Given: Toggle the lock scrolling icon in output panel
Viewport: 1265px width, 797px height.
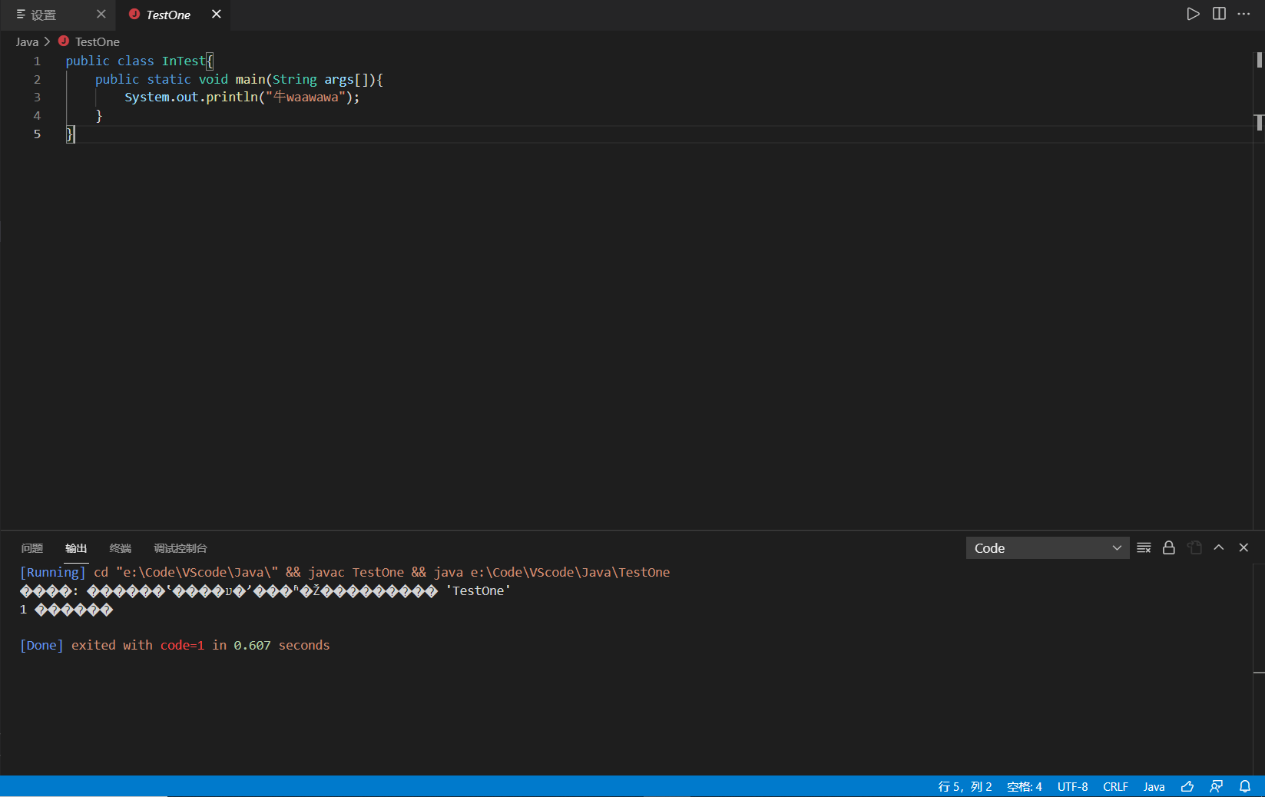Looking at the screenshot, I should (x=1168, y=547).
